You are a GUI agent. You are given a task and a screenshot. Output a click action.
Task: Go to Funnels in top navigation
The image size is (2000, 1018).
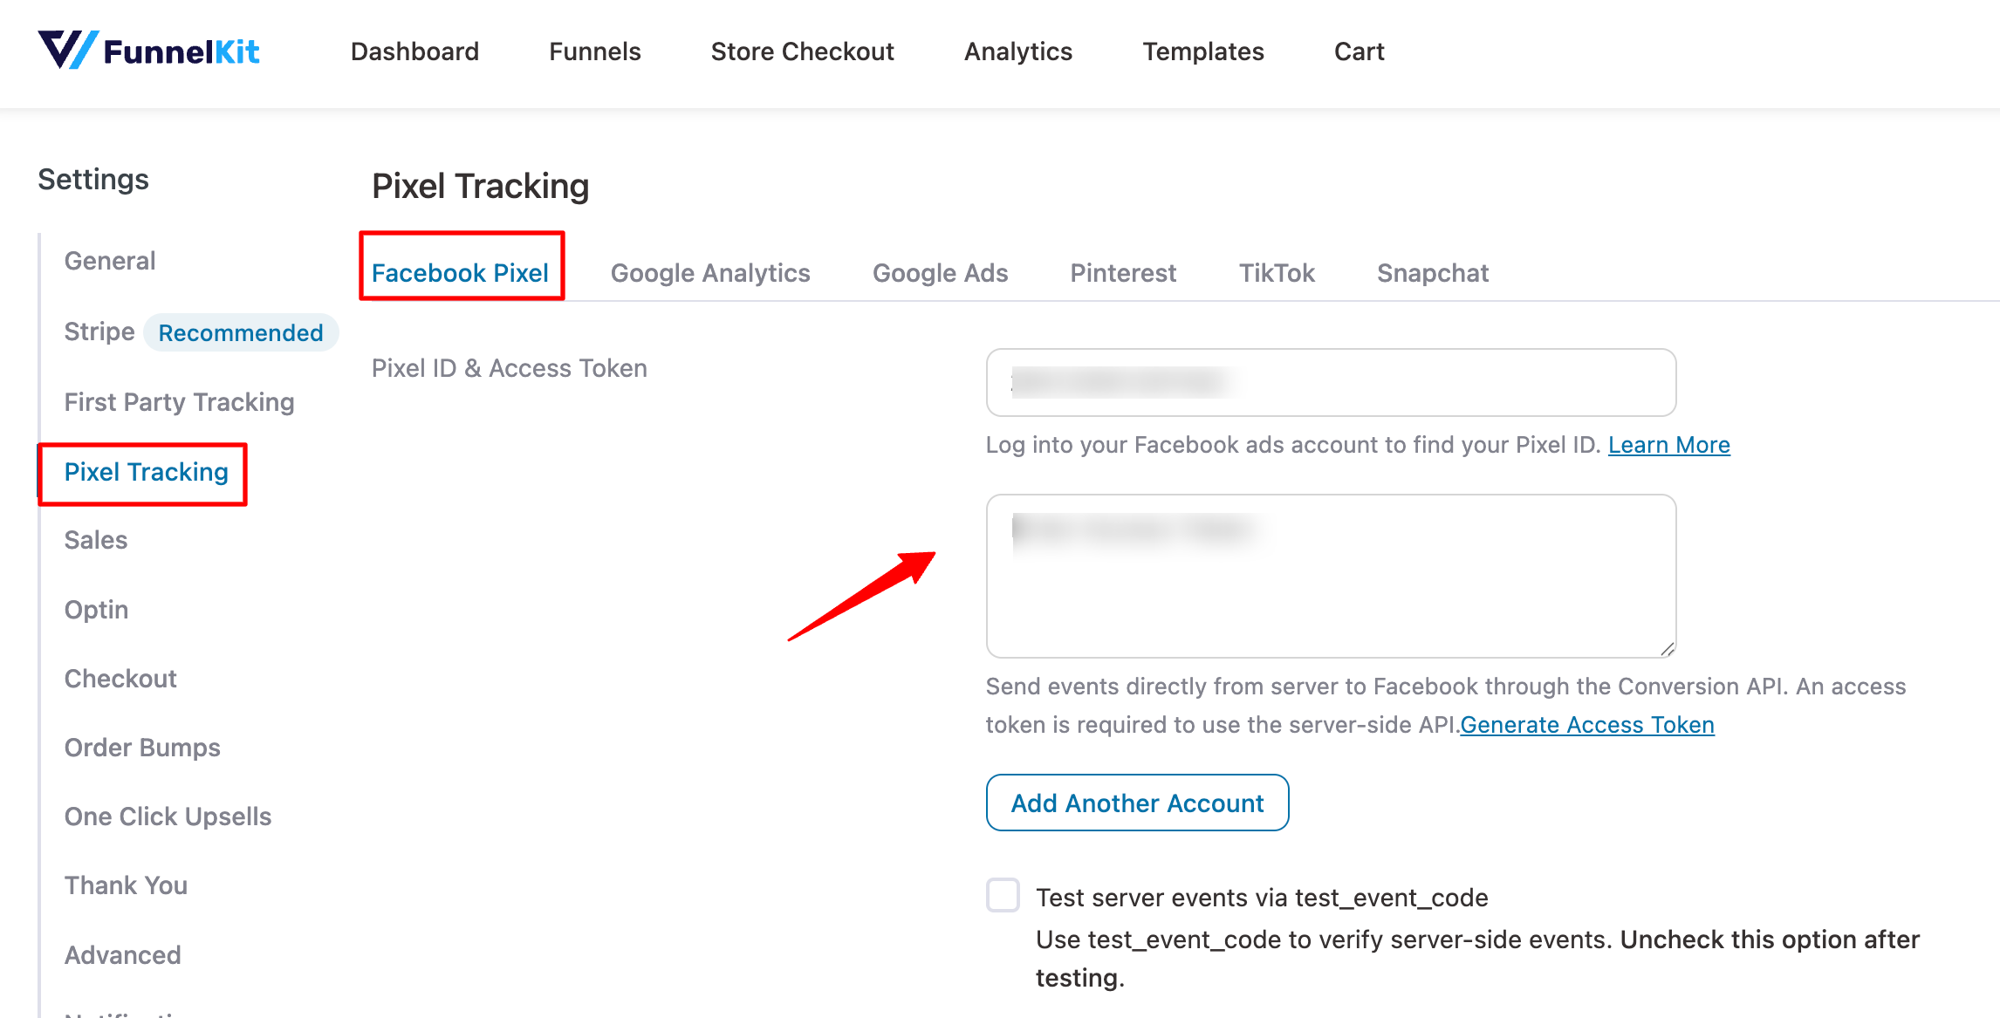point(595,51)
